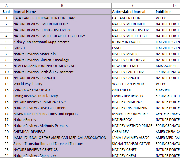The height and width of the screenshot is (158, 180).
Task: Select the WILEY publisher cell for World Psychiatry
Action: (x=167, y=84)
